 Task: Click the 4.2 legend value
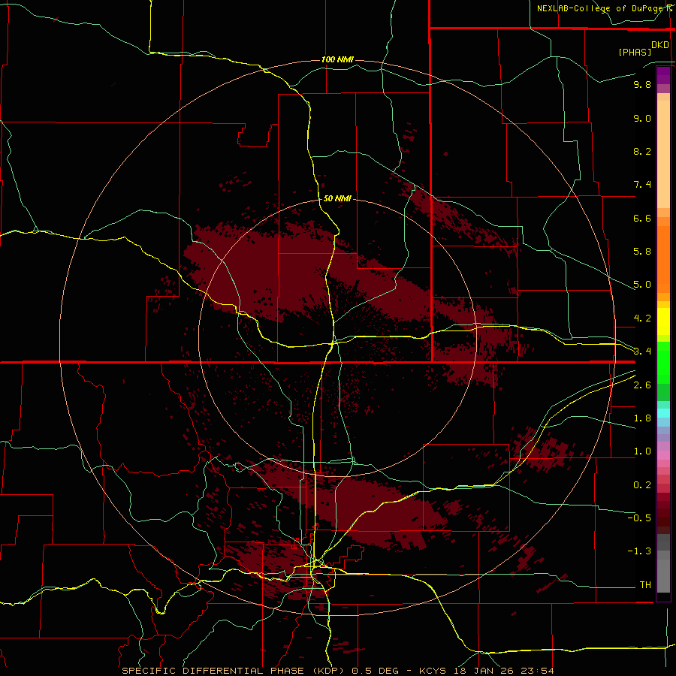tap(642, 318)
